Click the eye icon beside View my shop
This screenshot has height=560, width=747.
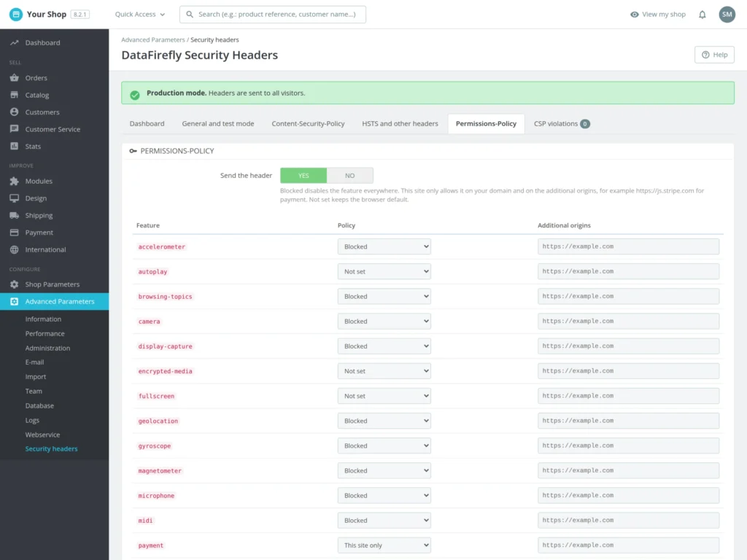point(634,15)
